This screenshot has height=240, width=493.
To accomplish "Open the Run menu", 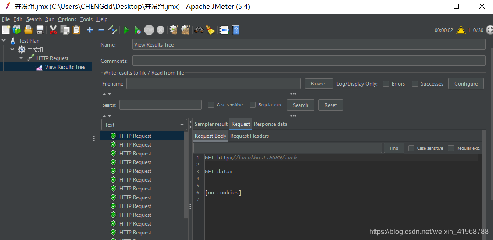I will 50,19.
